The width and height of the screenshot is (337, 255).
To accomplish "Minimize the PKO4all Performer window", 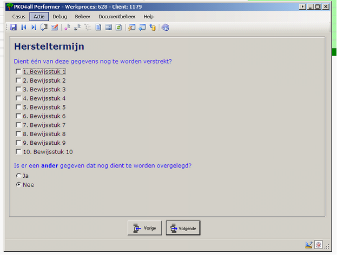I will pos(310,6).
